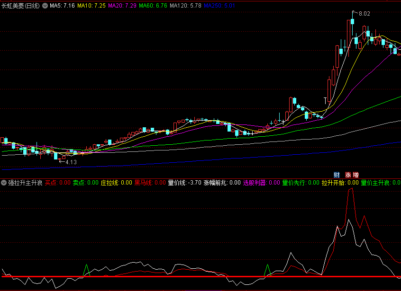Click the 黑马线: 0.00 indicator value
This screenshot has height=291, width=401.
[150, 183]
